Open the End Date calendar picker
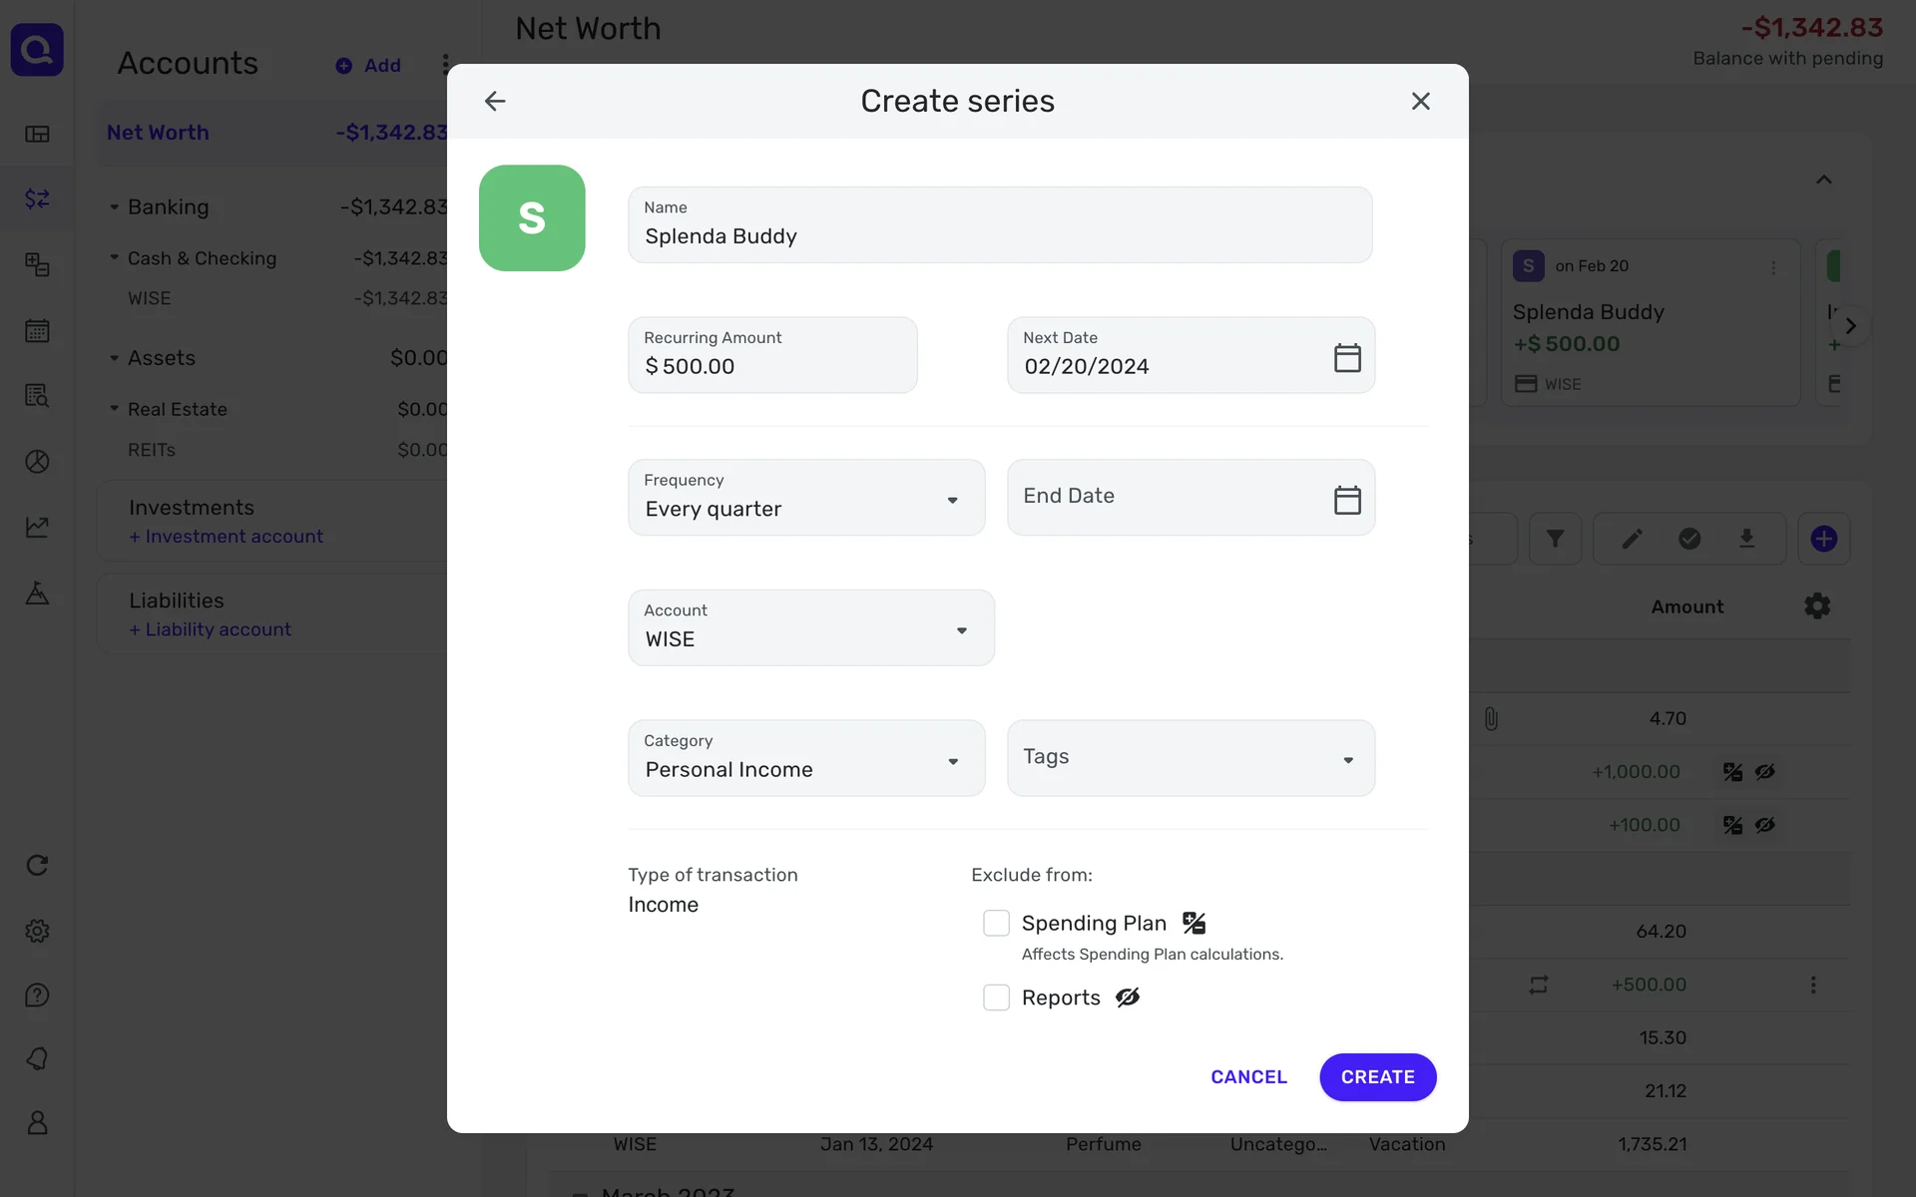Screen dimensions: 1916x1197 coord(1347,499)
